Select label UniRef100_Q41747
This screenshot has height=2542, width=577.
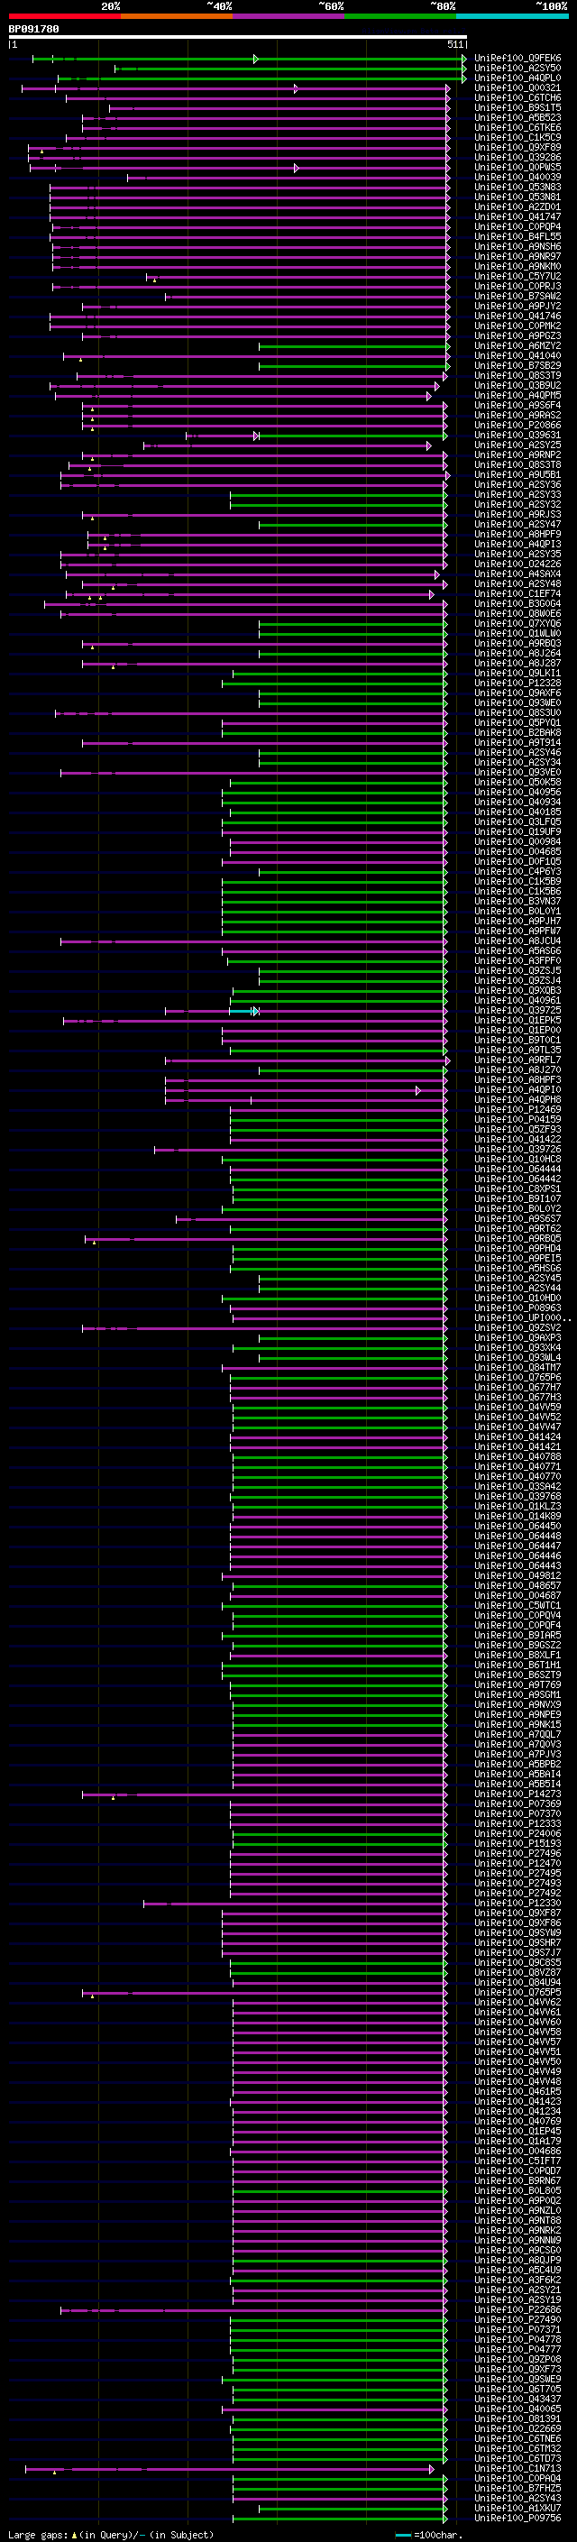click(517, 217)
